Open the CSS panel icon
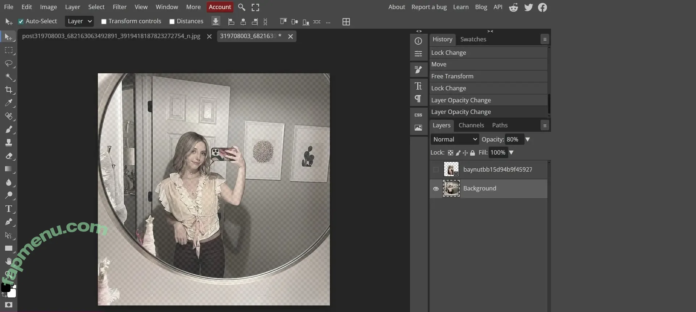The image size is (696, 312). pos(418,115)
